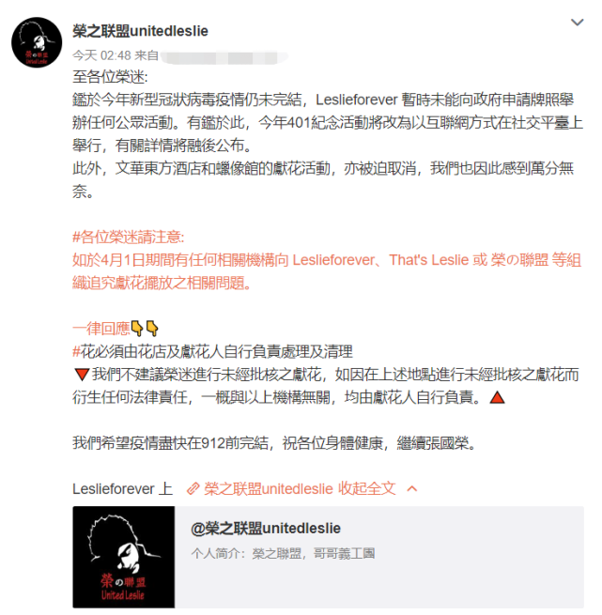Click the 至各位榮迷 greeting line

pyautogui.click(x=110, y=77)
